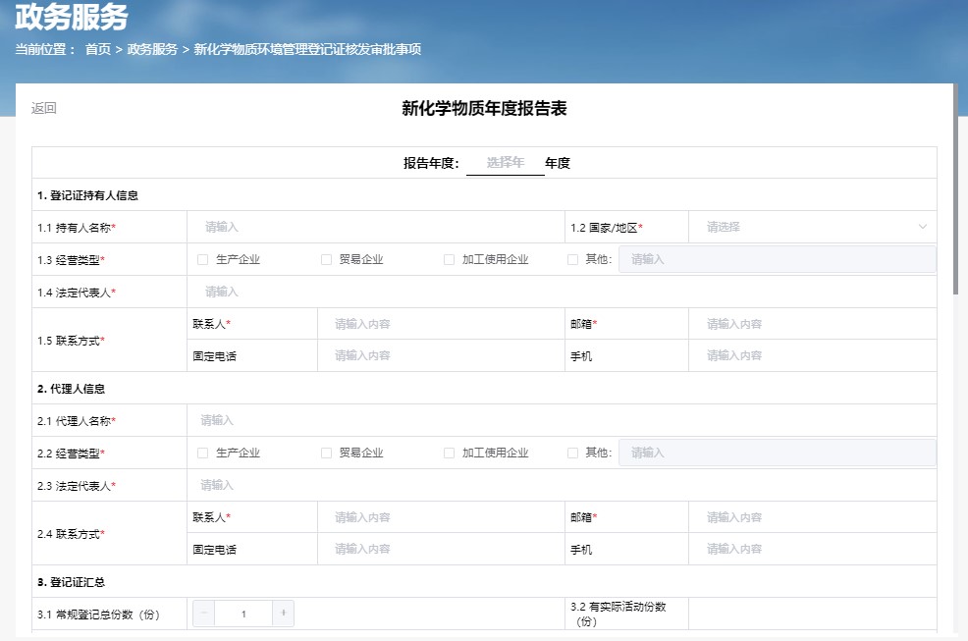968x641 pixels.
Task: Enable the 其他 checkbox in section 1.3
Action: pos(573,259)
